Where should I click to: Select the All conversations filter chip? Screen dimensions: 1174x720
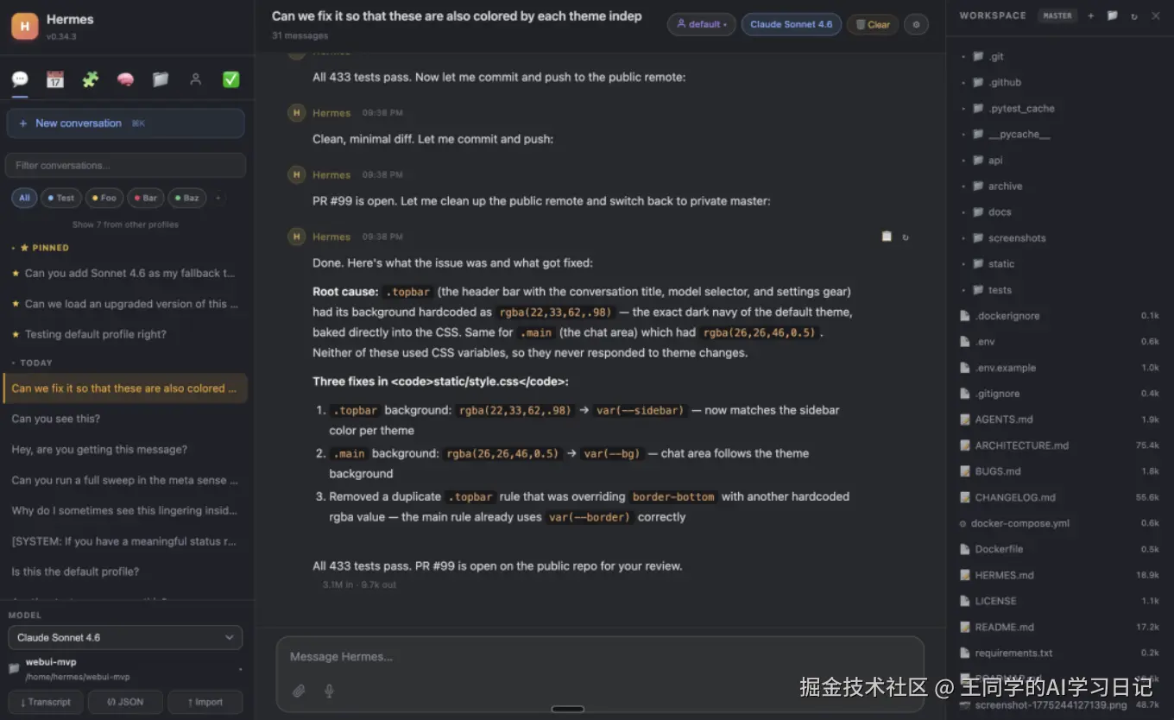coord(24,198)
